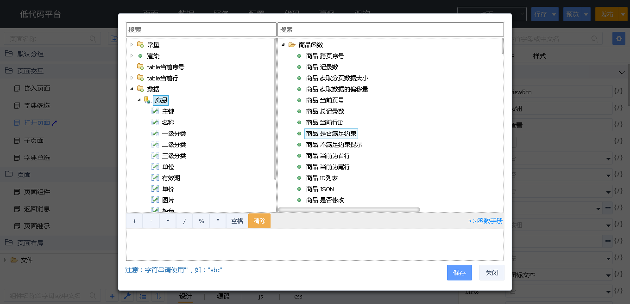Insert the multiply operator
This screenshot has width=630, height=304.
tap(168, 221)
